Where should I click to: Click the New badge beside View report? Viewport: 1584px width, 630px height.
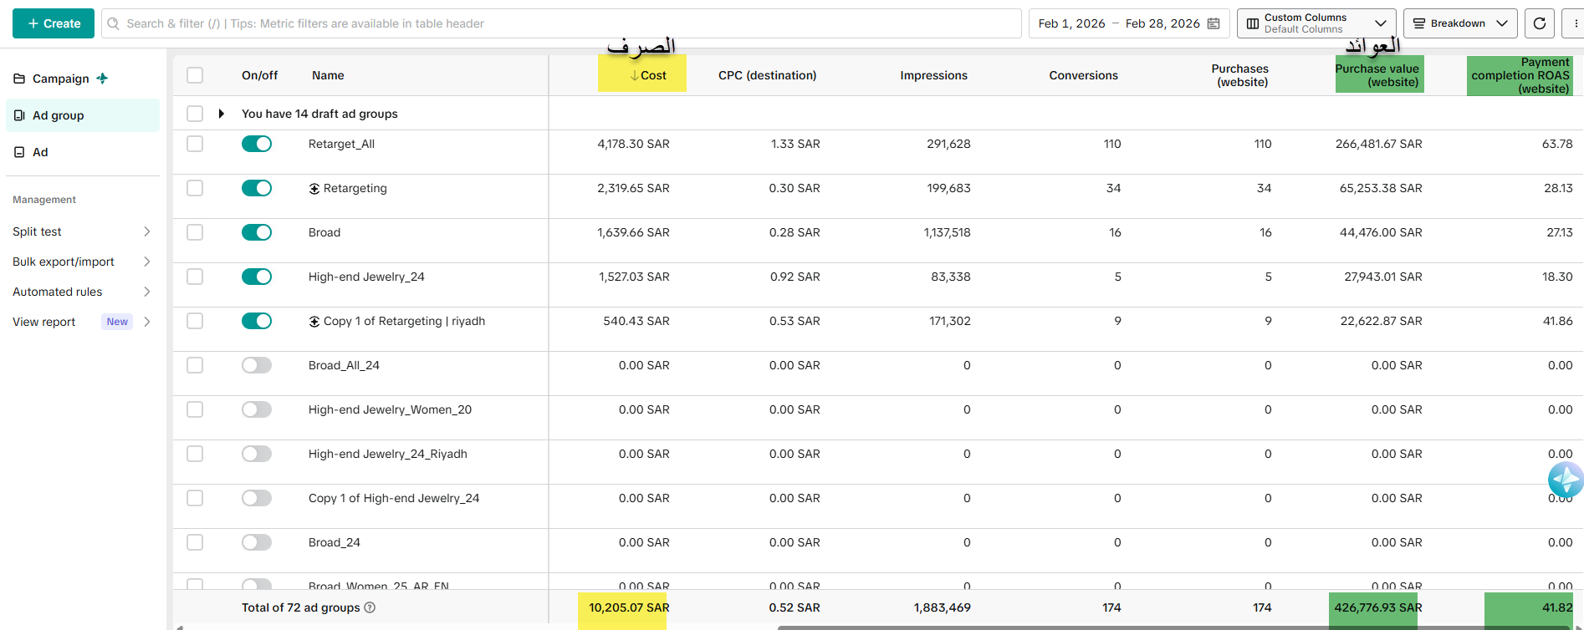(117, 322)
